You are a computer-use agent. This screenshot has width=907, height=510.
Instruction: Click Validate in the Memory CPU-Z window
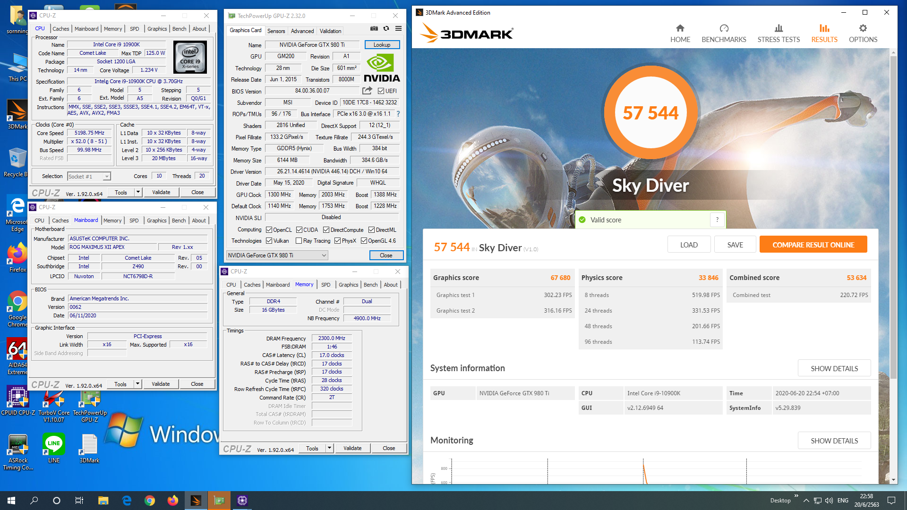(352, 448)
